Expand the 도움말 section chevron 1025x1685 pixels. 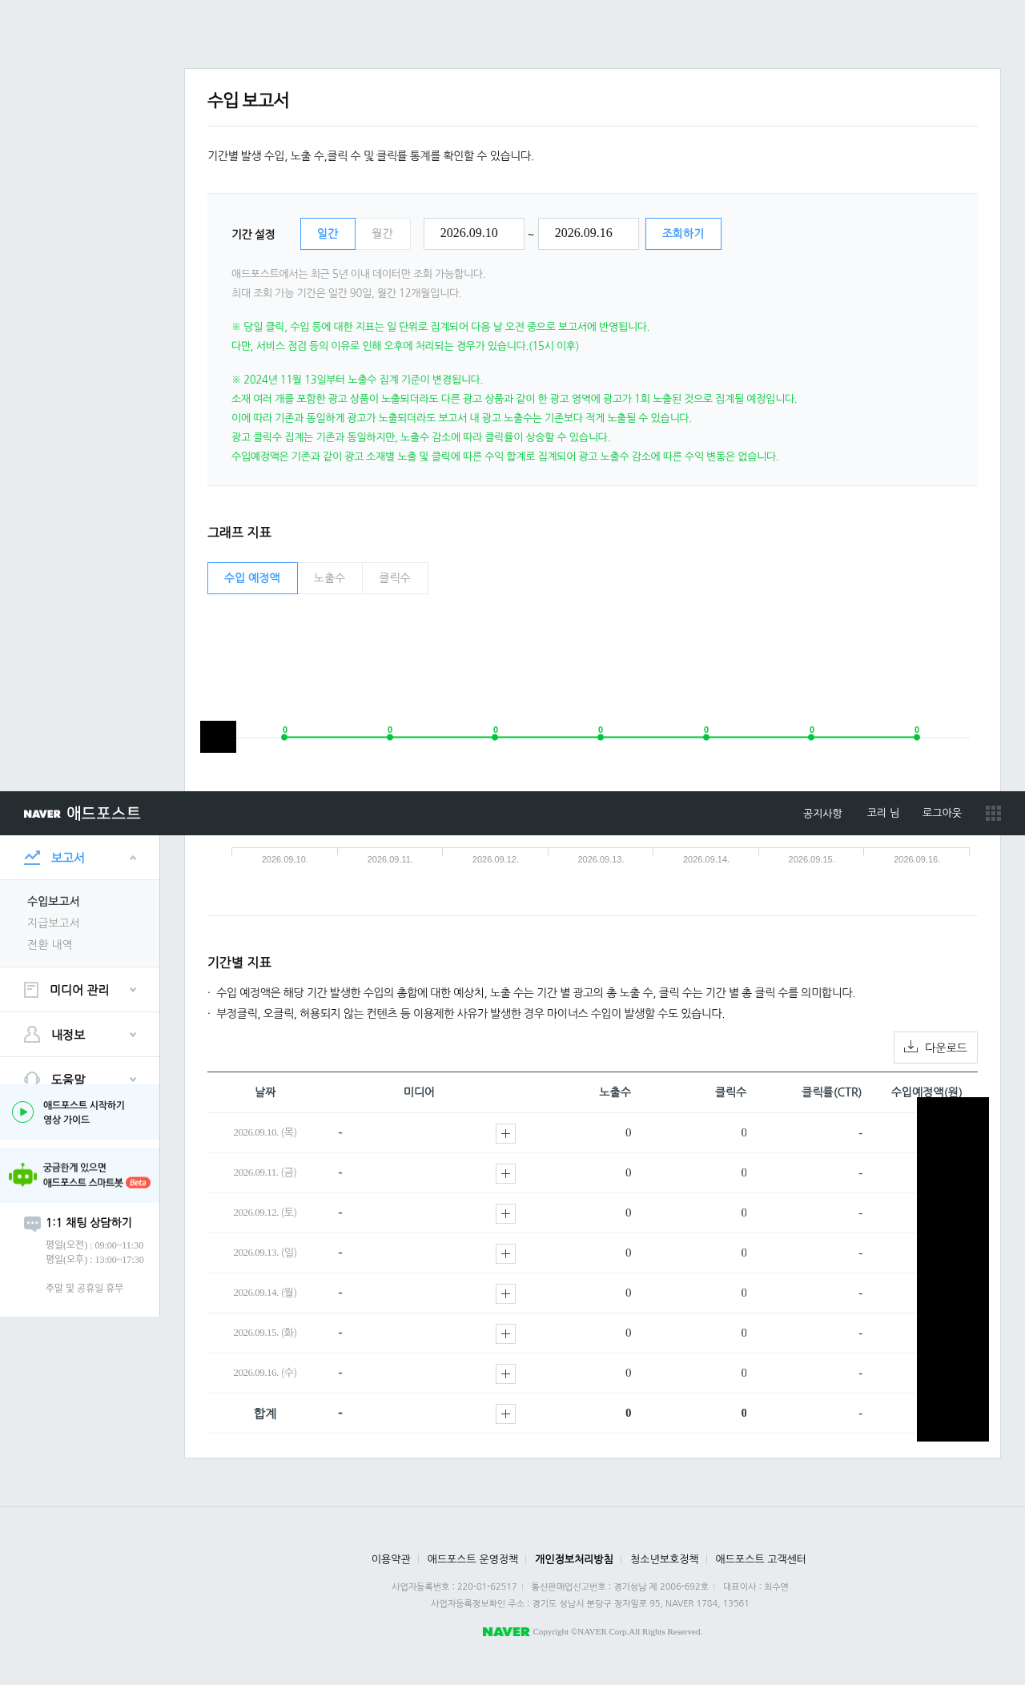pyautogui.click(x=133, y=1079)
